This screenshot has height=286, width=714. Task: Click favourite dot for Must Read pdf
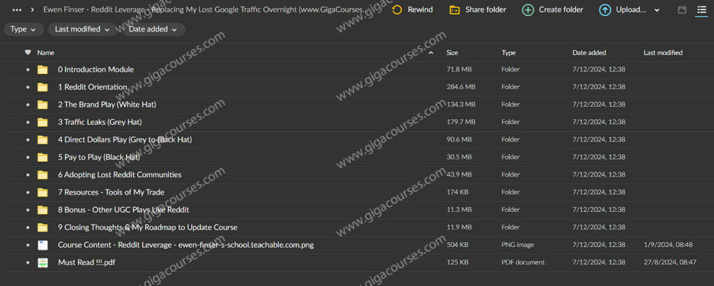pyautogui.click(x=28, y=263)
